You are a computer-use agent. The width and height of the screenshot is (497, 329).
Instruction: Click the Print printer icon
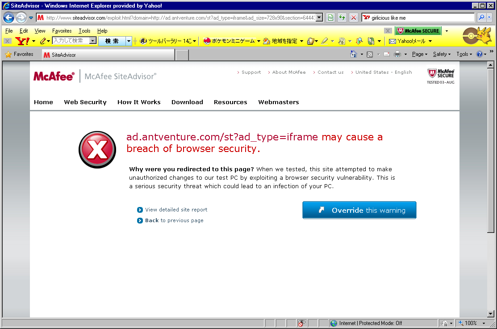point(397,54)
